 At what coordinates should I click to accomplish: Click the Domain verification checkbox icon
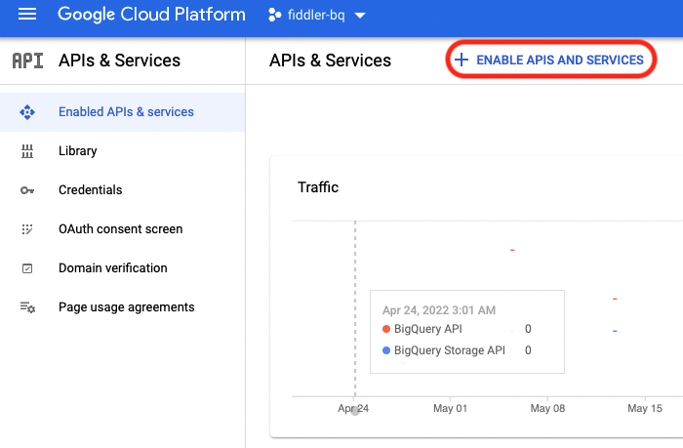point(27,268)
